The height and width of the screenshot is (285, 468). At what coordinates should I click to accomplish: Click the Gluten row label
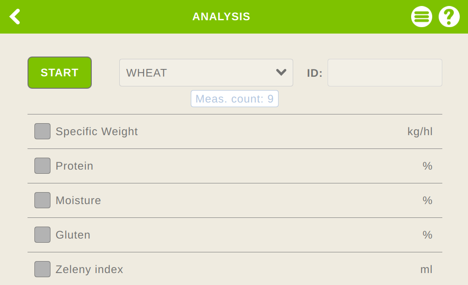tap(73, 235)
